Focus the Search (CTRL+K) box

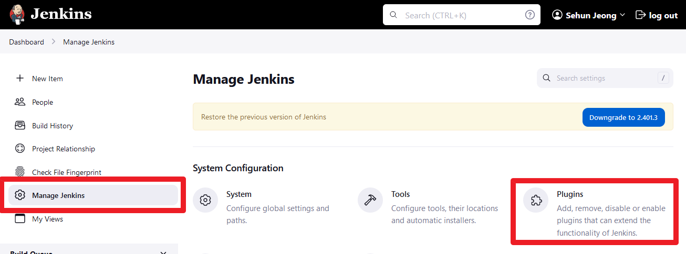tap(462, 15)
